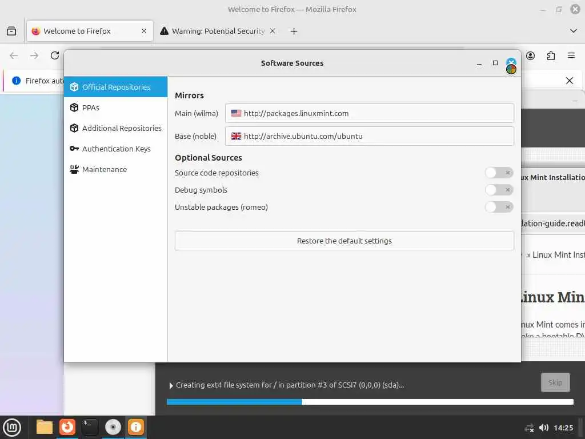Click the Maintenance broom icon
Viewport: 585px width, 439px height.
tap(74, 169)
